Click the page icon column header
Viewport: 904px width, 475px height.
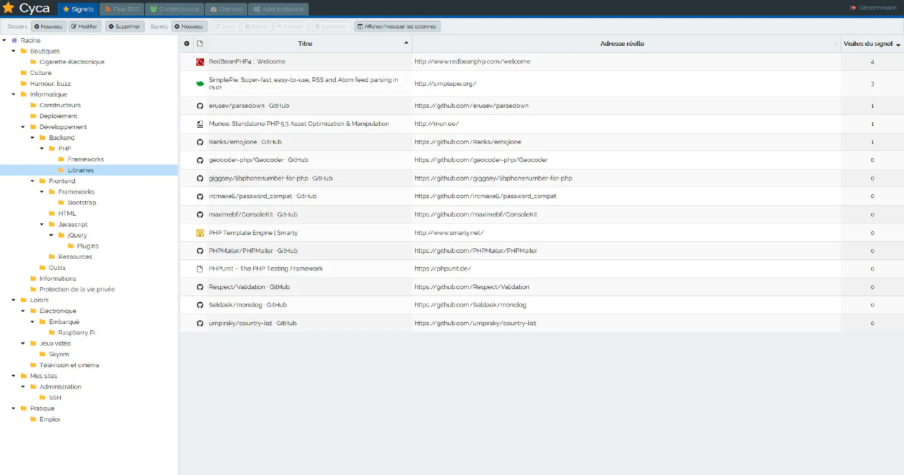[x=200, y=44]
